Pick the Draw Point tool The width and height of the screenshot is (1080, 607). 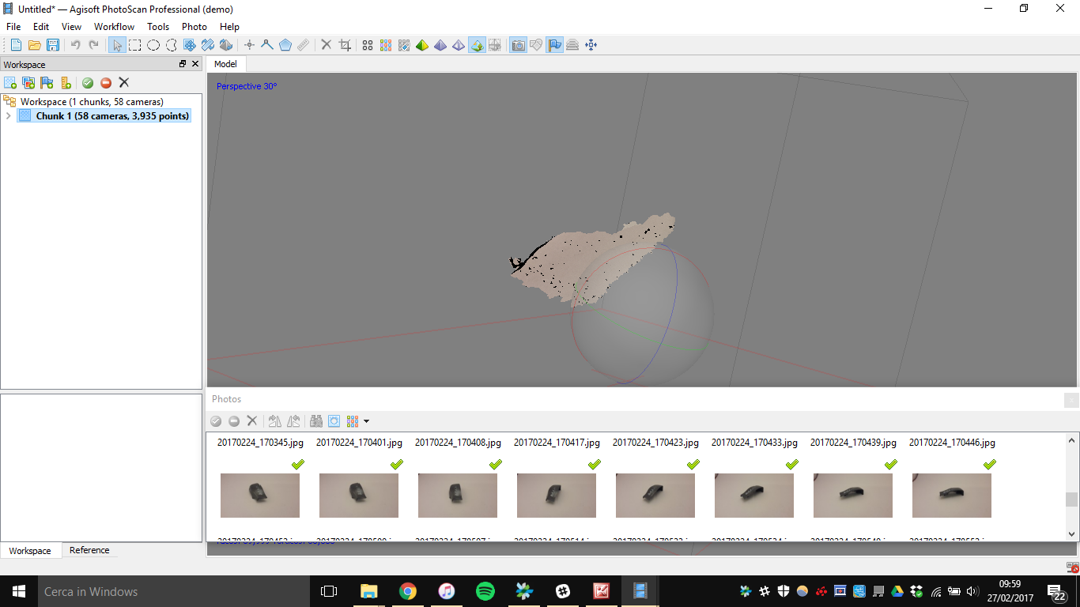249,45
